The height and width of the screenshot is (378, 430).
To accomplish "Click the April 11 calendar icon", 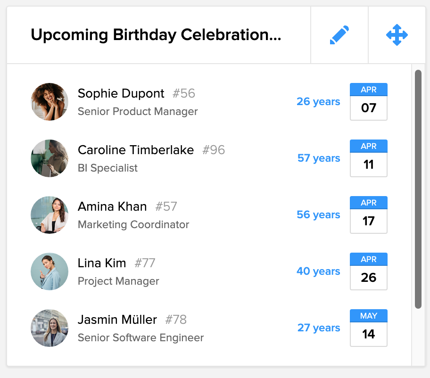I will (x=368, y=158).
